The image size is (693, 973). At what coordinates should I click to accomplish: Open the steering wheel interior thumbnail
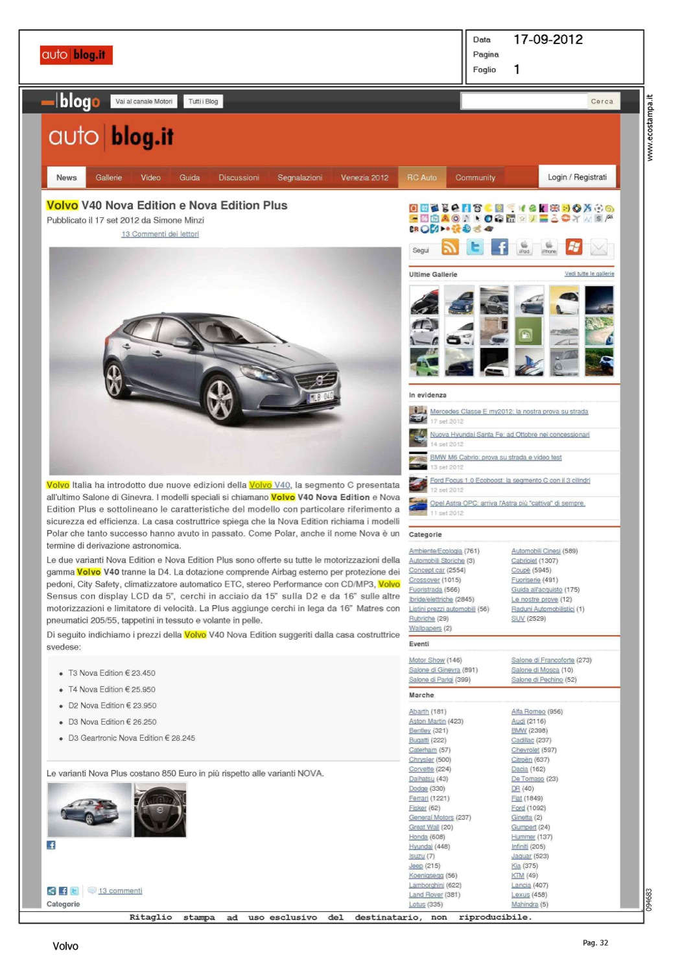pyautogui.click(x=160, y=810)
